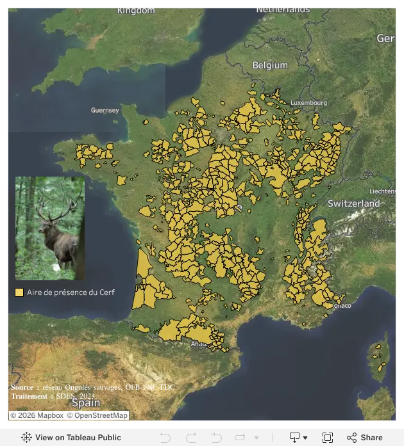Click the Switzerland map label
Screen dimensions: 404x446
pyautogui.click(x=353, y=203)
